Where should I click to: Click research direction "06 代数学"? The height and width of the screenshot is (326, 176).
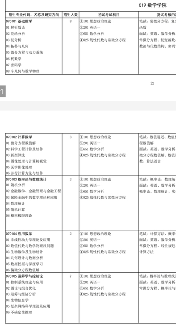[13, 59]
